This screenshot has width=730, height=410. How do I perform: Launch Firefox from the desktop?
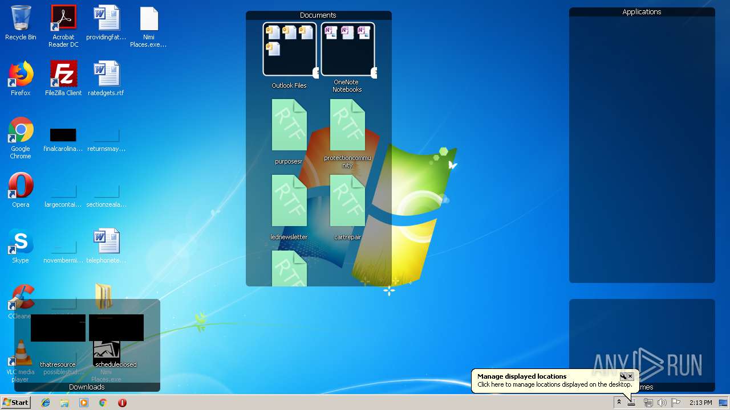tap(21, 79)
